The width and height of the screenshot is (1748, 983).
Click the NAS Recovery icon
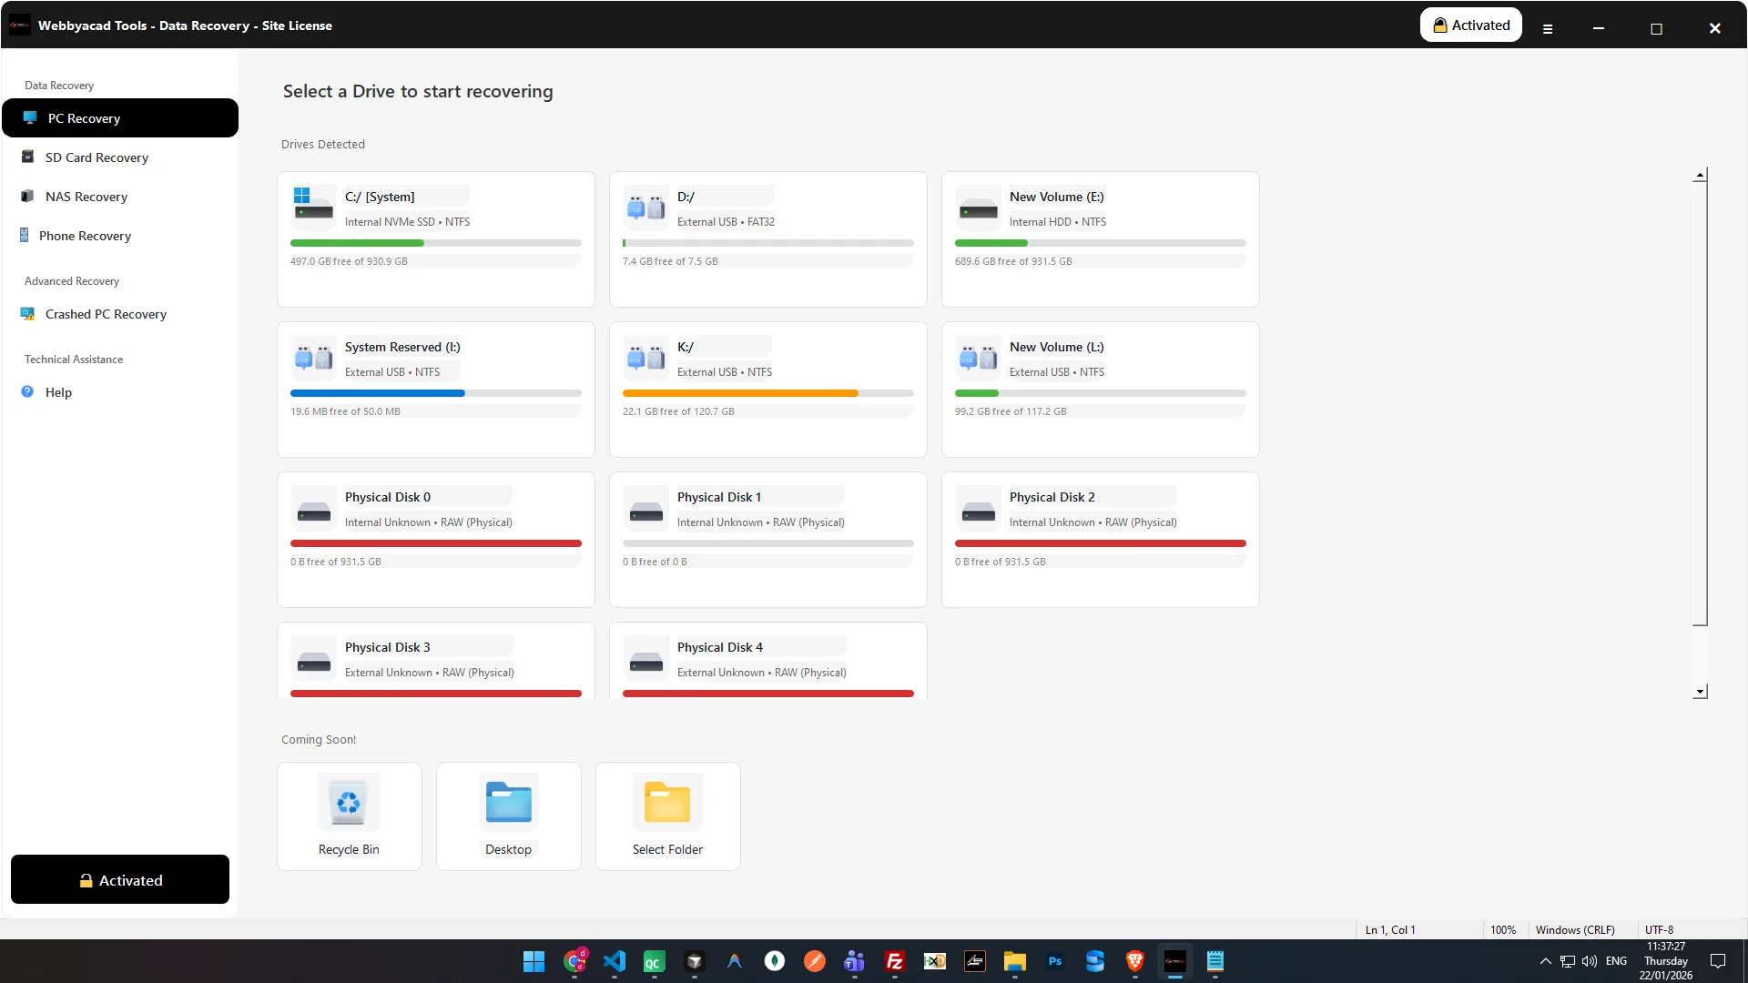pos(26,196)
